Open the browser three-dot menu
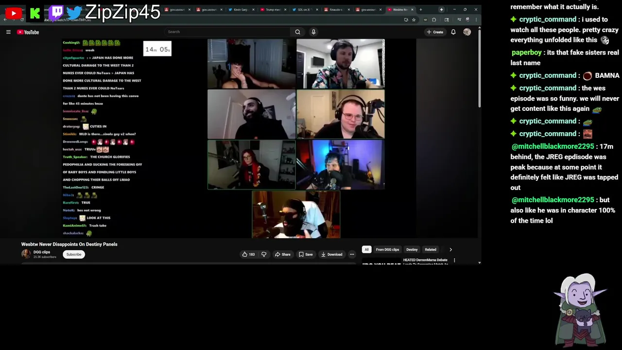The height and width of the screenshot is (350, 622). coord(476,19)
